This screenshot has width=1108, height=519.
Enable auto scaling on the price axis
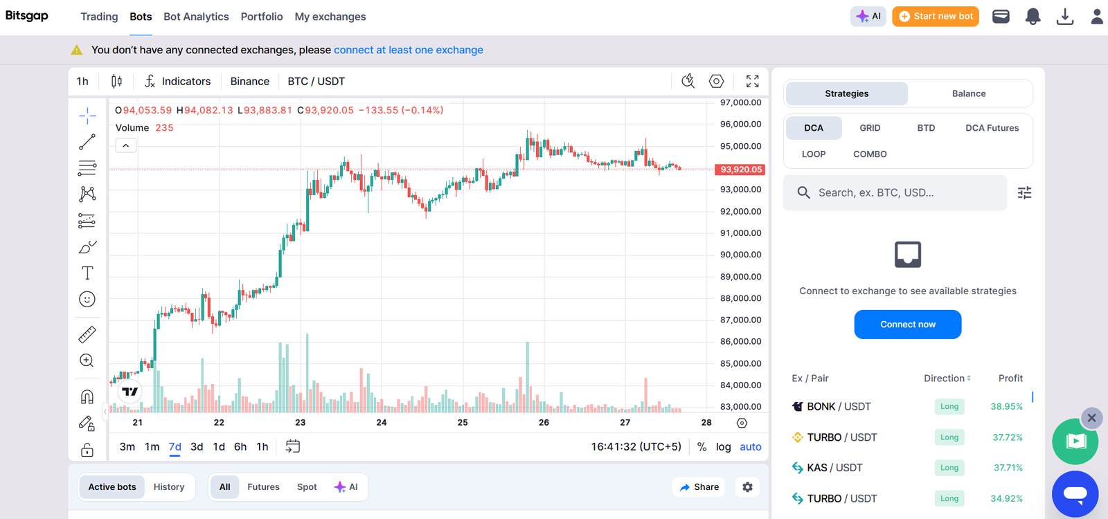750,446
